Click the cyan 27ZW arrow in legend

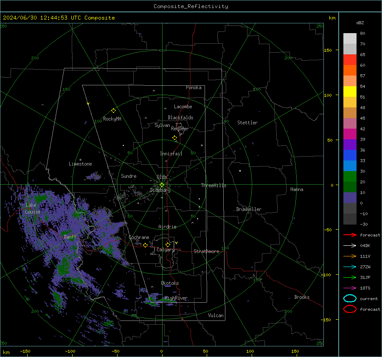coord(350,267)
